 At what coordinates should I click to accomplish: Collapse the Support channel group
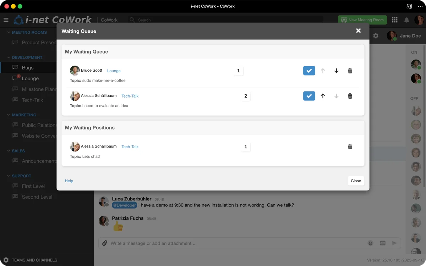pyautogui.click(x=9, y=176)
